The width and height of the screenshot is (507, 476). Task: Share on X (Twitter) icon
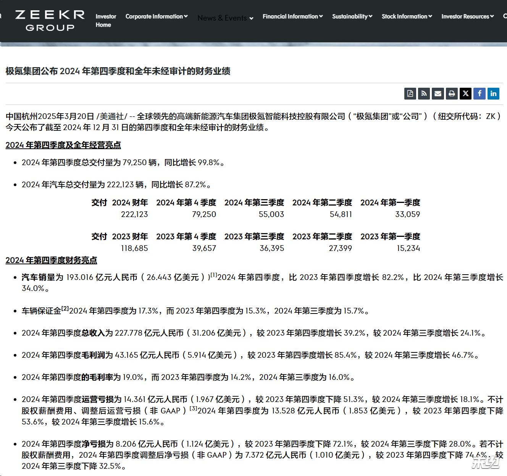pos(465,93)
